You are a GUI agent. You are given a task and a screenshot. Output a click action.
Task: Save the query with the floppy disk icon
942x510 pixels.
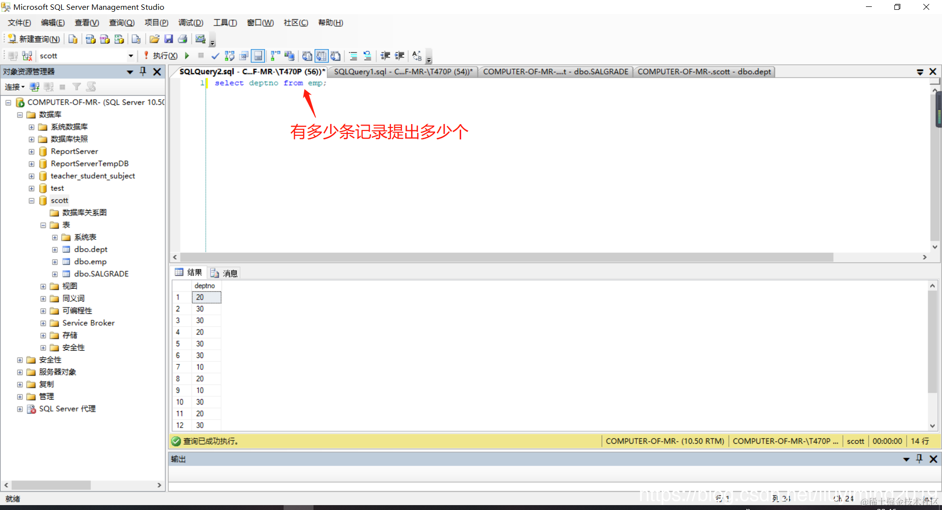point(169,39)
